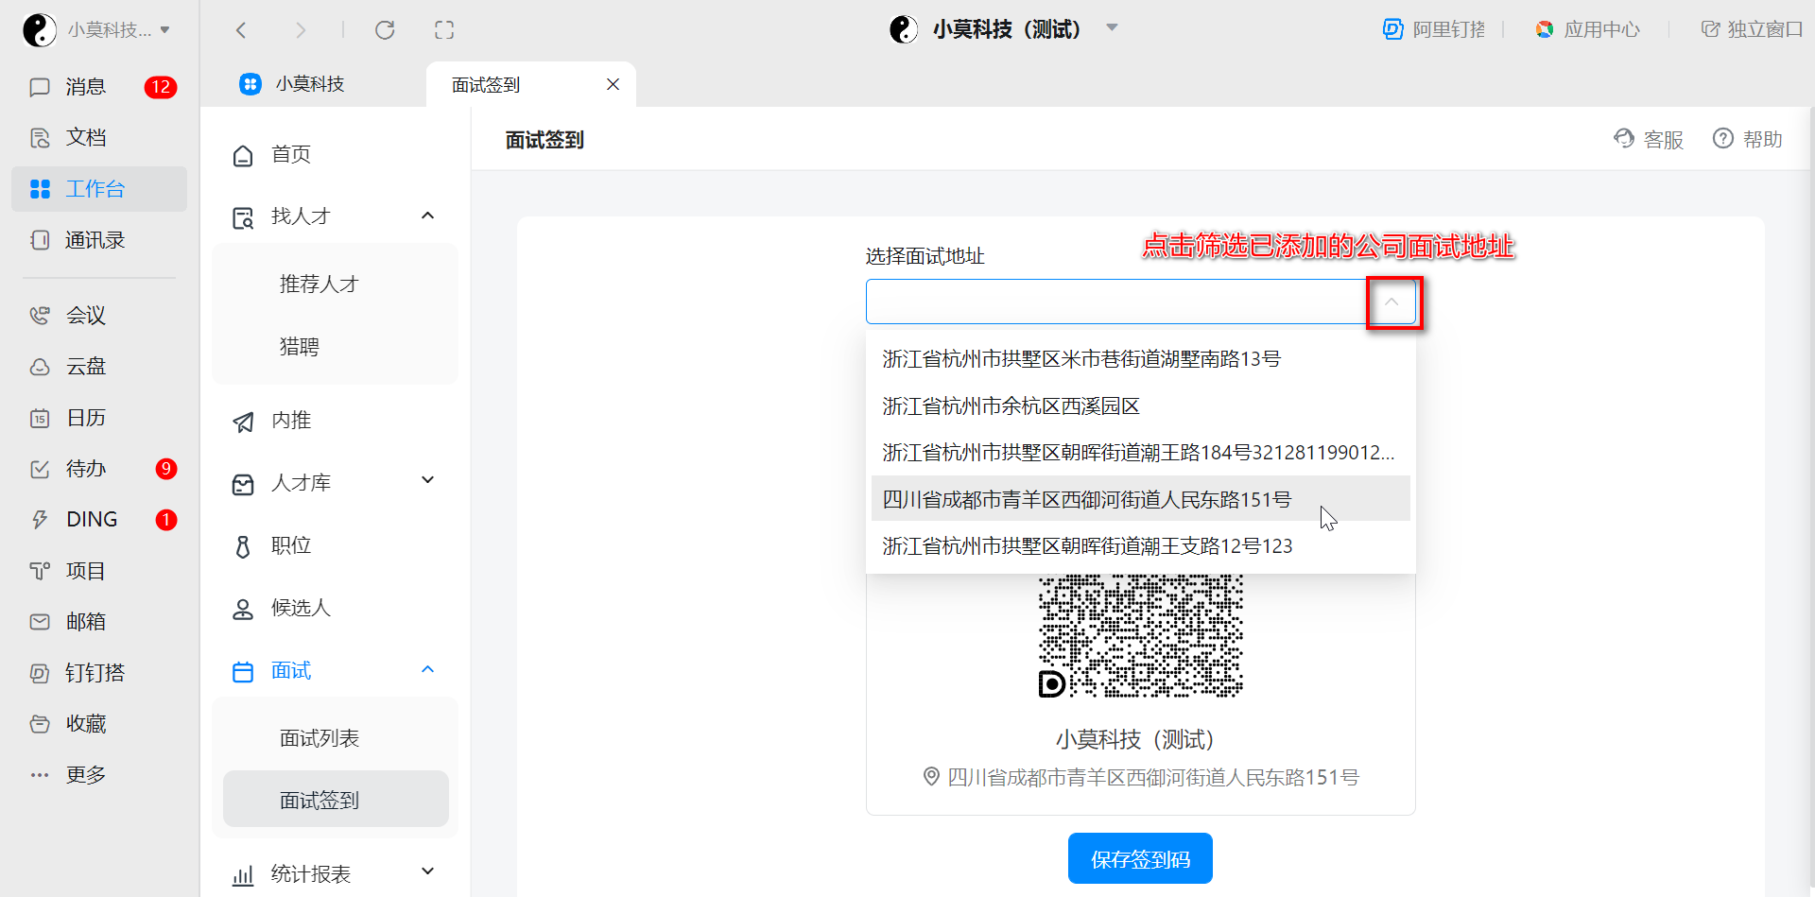Collapse the 面试 menu chevron
The height and width of the screenshot is (897, 1815).
(x=428, y=669)
